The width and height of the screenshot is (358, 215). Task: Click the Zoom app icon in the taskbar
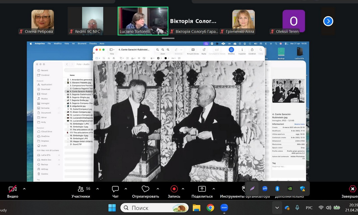(x=224, y=208)
